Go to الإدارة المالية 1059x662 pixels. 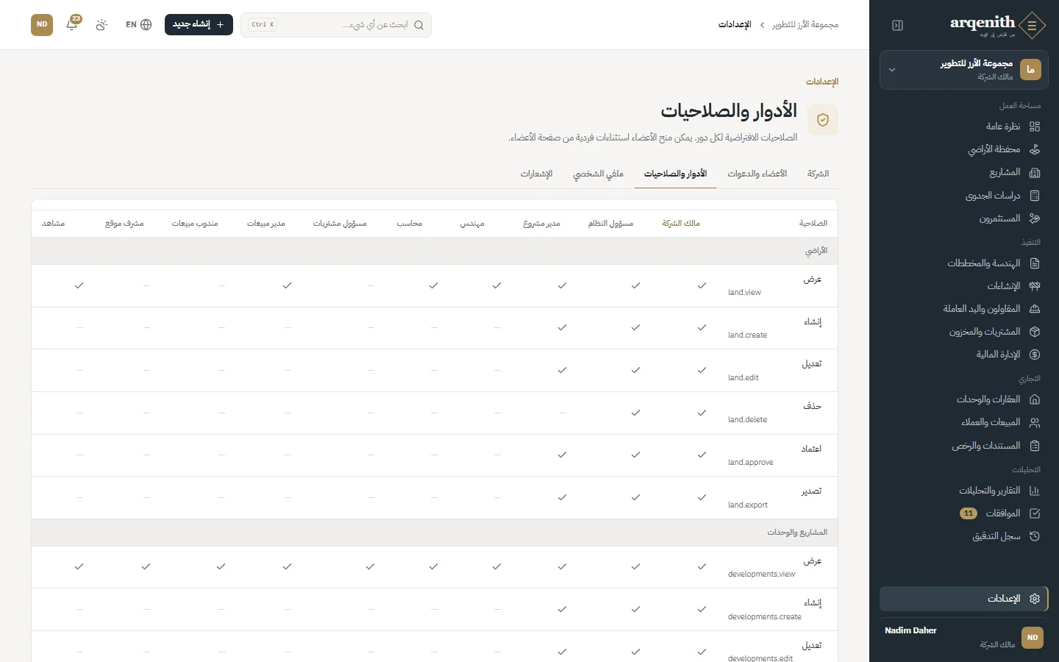click(963, 355)
